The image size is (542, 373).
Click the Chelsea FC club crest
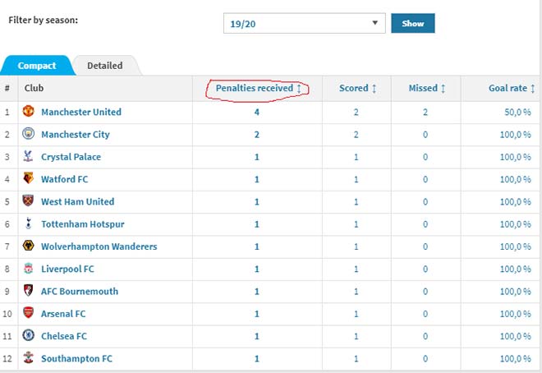(29, 336)
